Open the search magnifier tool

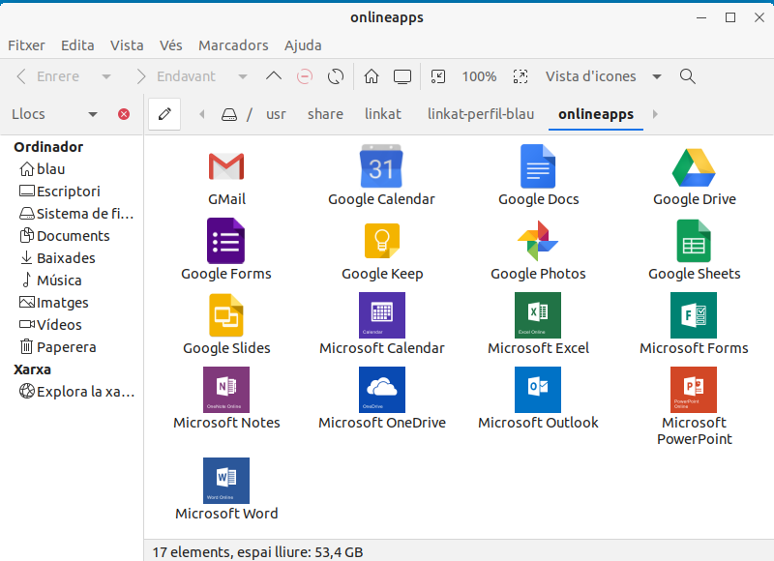coord(688,76)
